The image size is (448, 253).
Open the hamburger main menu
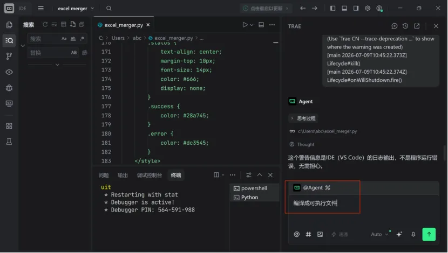click(x=41, y=8)
